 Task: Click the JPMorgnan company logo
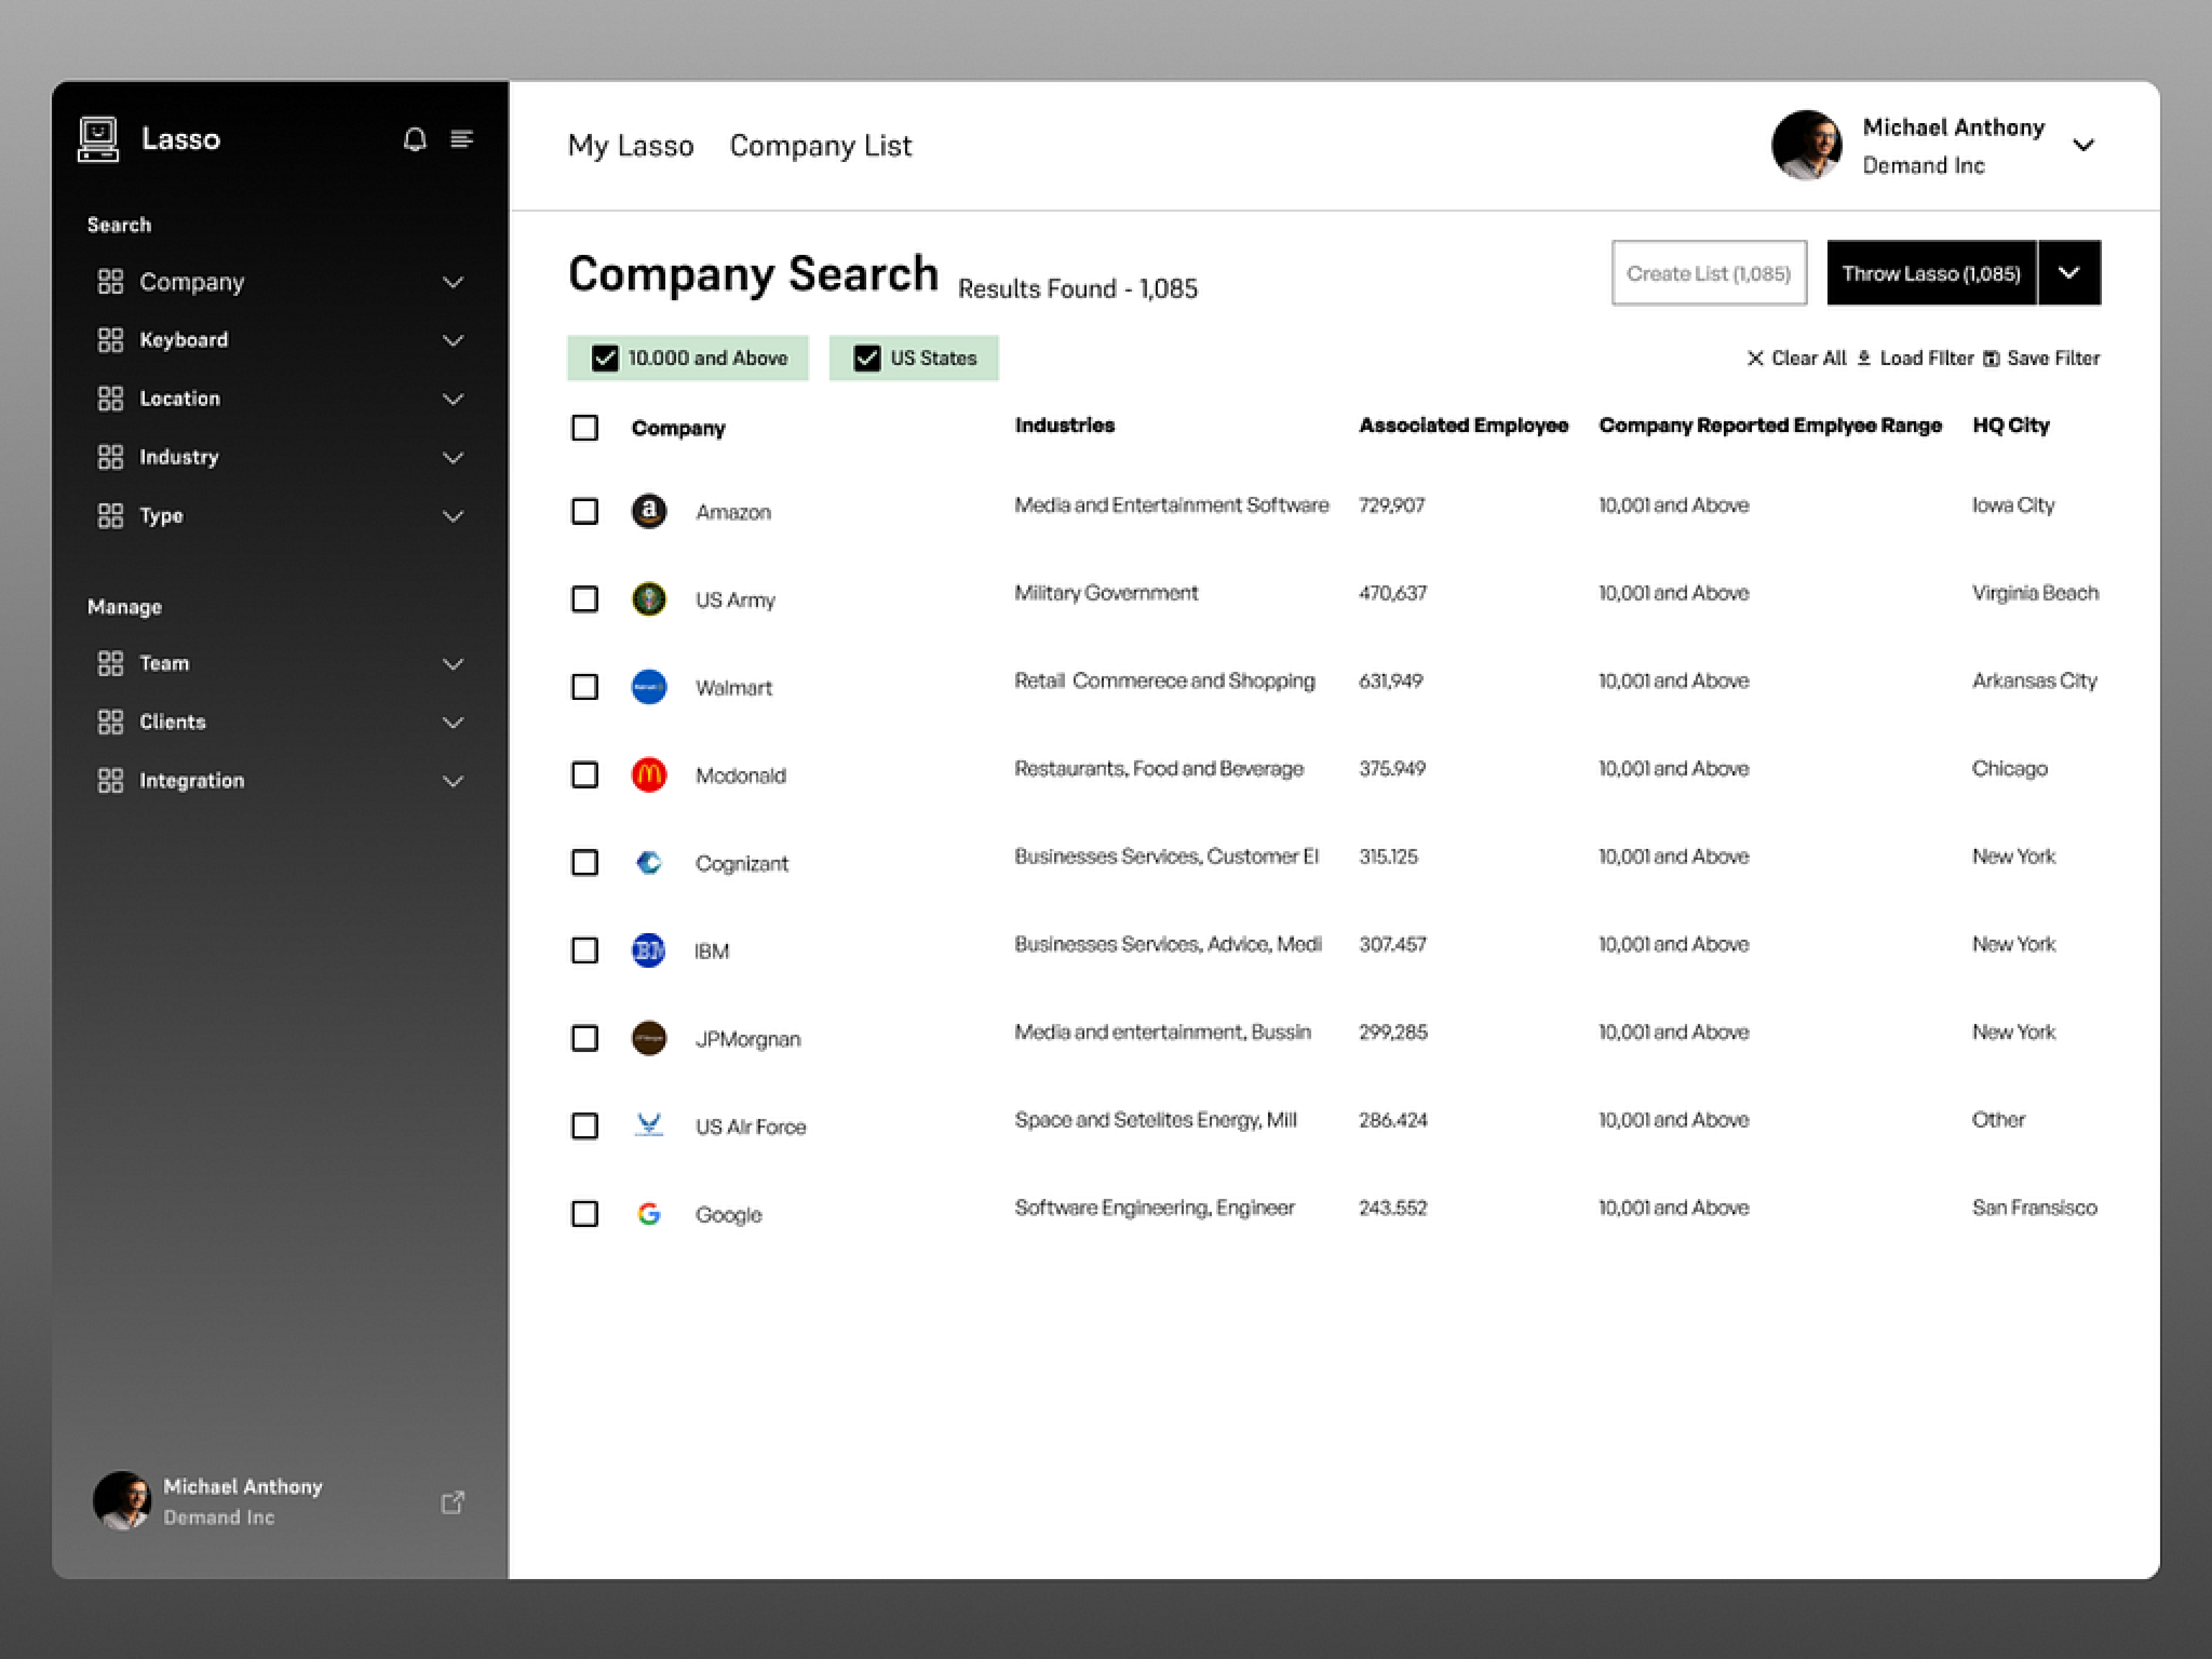click(x=649, y=1038)
